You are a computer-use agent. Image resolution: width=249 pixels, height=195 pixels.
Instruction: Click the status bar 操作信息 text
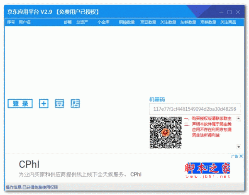32,187
